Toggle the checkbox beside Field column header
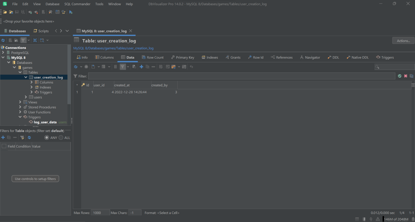This screenshot has height=222, width=415. coord(4,146)
